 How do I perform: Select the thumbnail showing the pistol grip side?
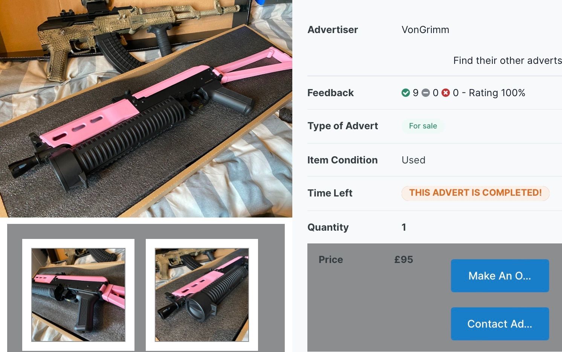[x=78, y=295]
